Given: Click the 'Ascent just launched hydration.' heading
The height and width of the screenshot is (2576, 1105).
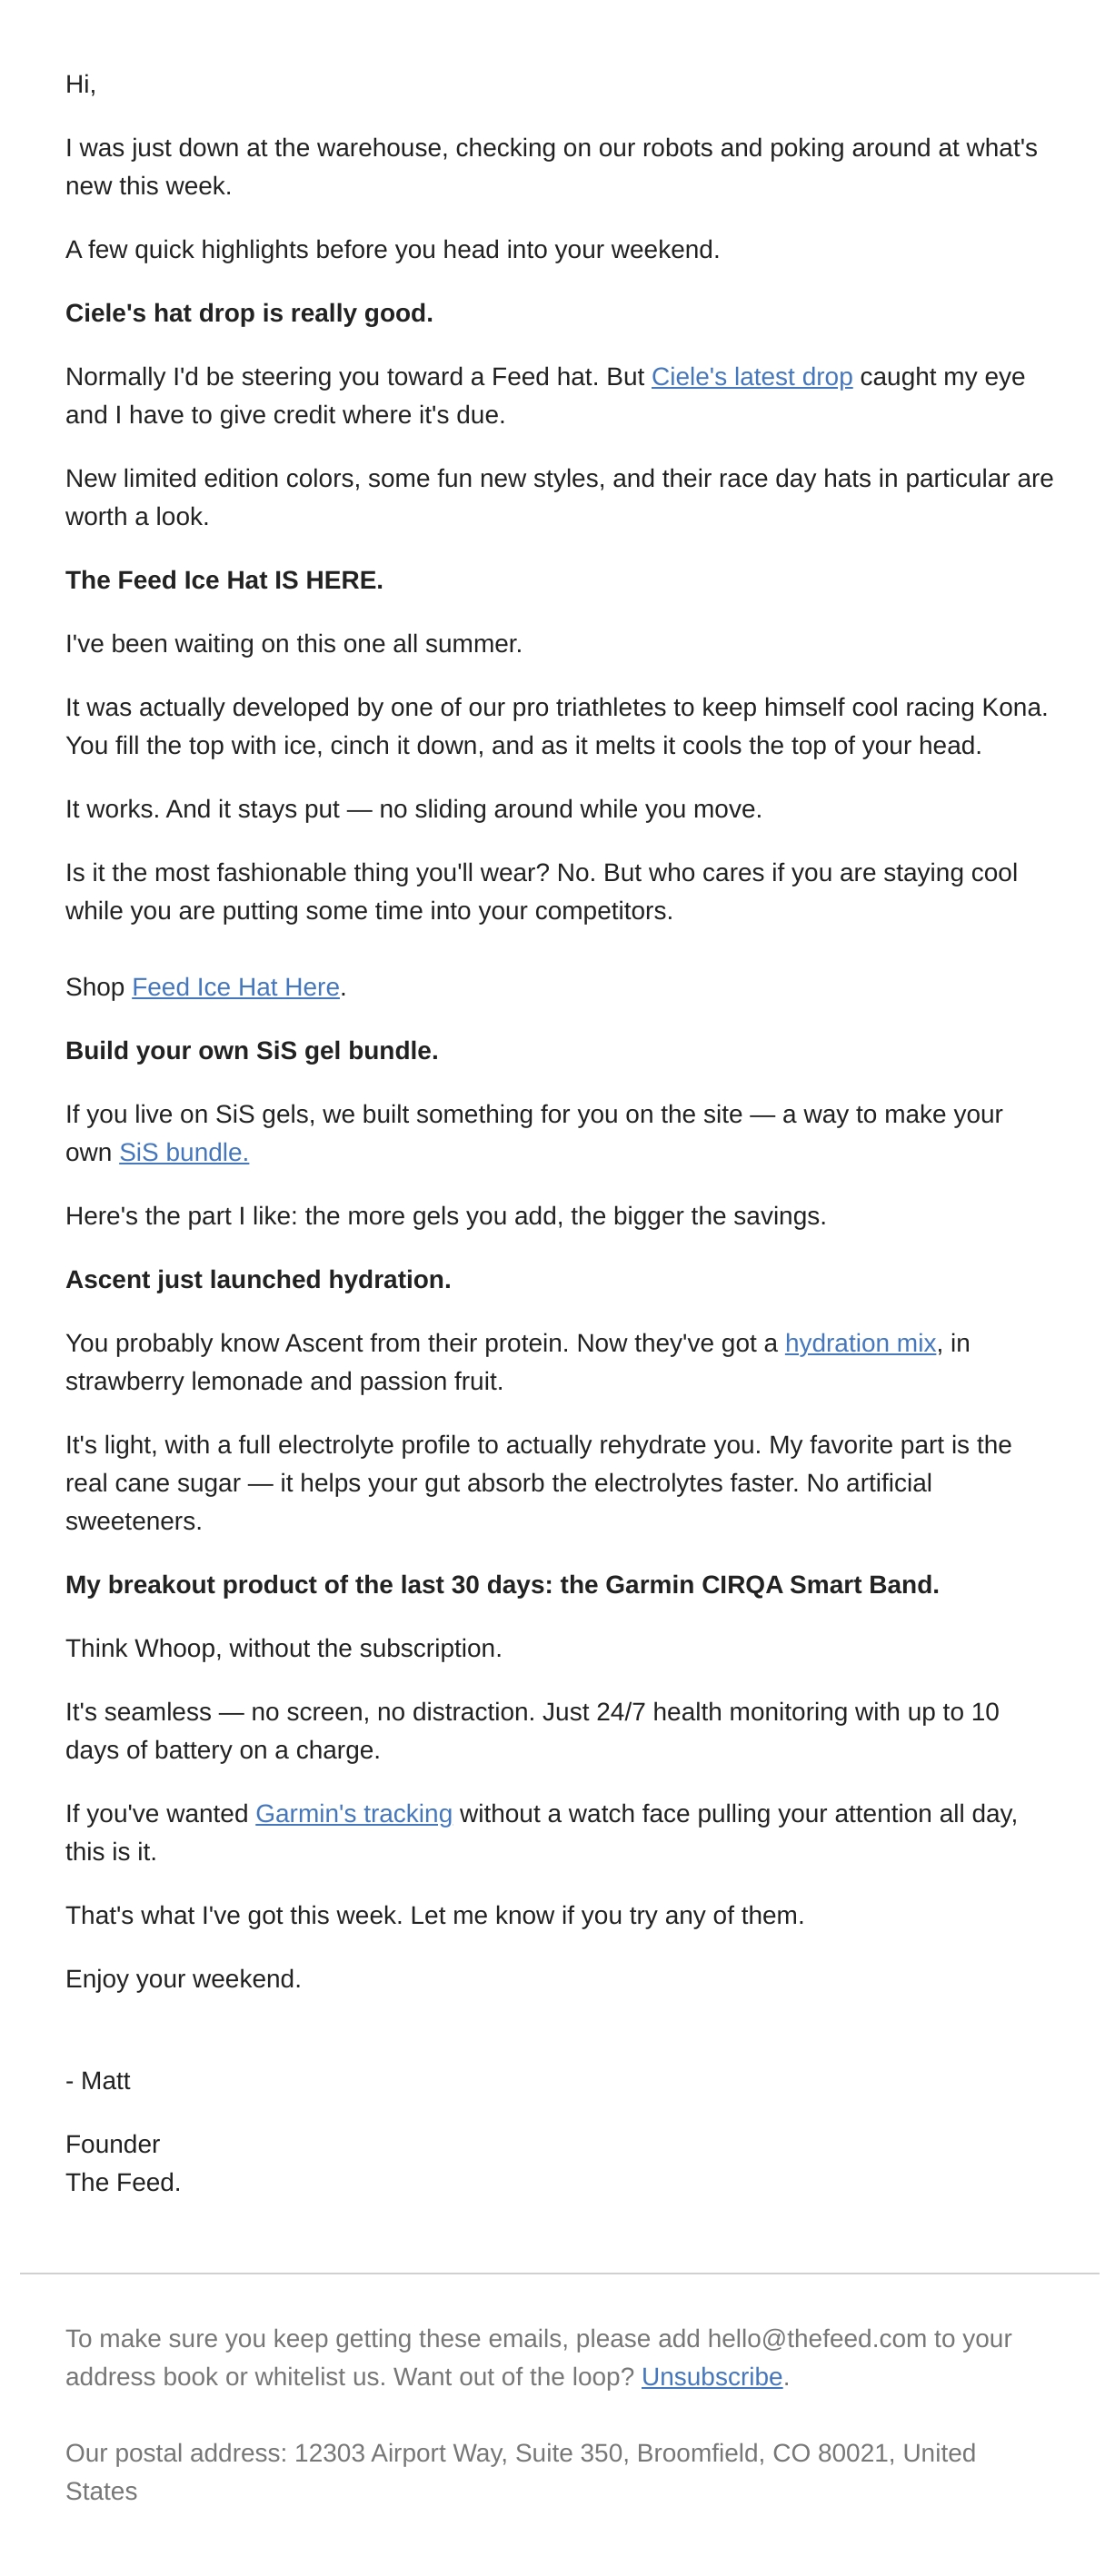Looking at the screenshot, I should (x=258, y=1279).
